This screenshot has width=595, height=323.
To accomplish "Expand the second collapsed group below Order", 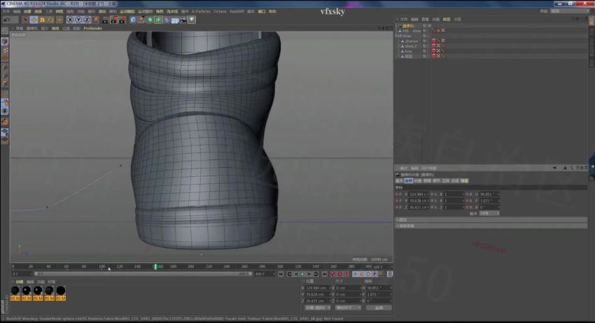I will (x=491, y=226).
